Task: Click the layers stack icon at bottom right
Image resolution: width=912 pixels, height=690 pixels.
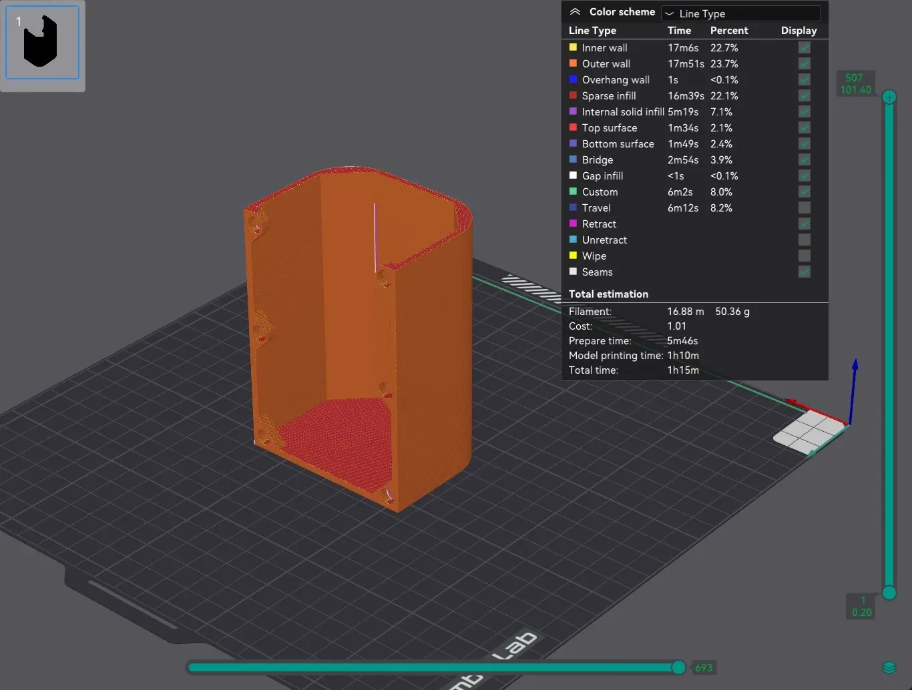Action: click(x=889, y=667)
